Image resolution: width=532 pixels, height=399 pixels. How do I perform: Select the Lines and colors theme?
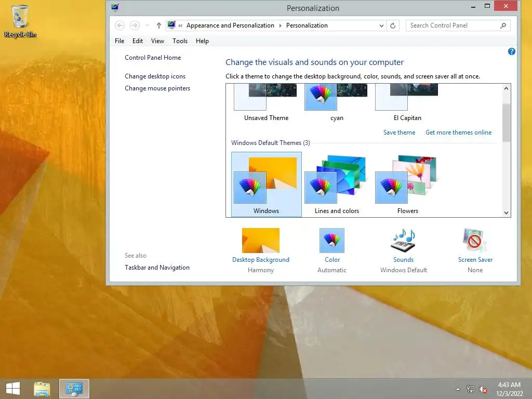click(x=337, y=184)
